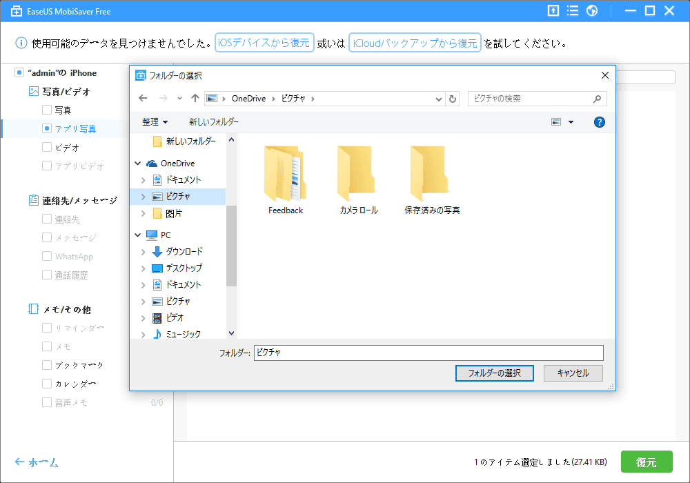Click the ピクチャの検索 search box
This screenshot has height=483, width=690.
[537, 99]
